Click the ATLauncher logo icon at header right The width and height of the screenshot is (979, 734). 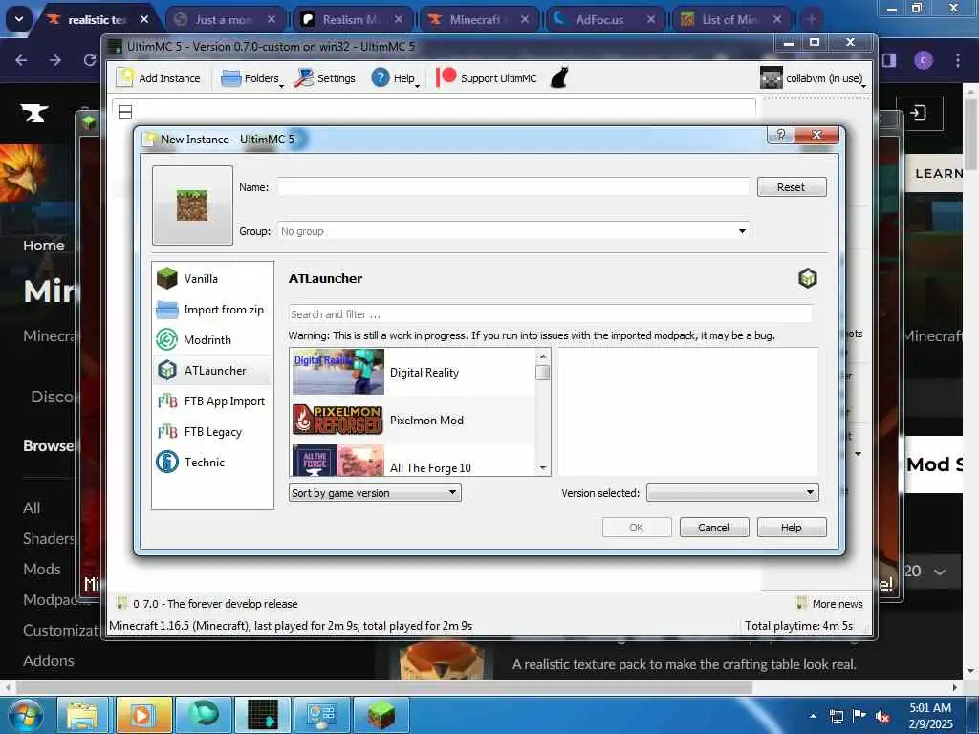tap(807, 278)
